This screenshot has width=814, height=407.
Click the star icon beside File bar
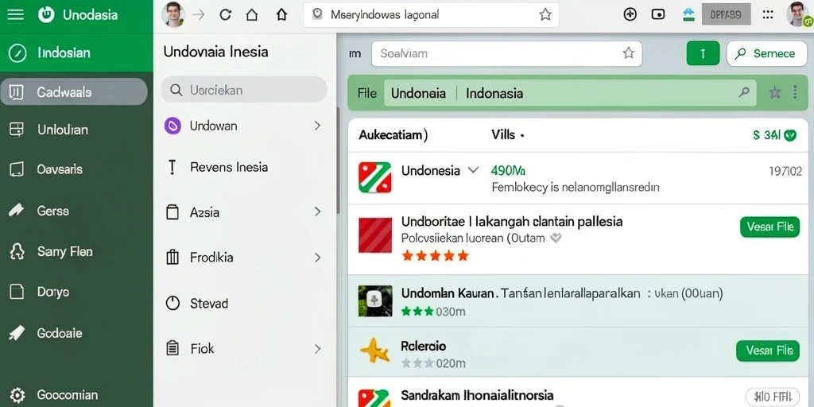pos(775,93)
